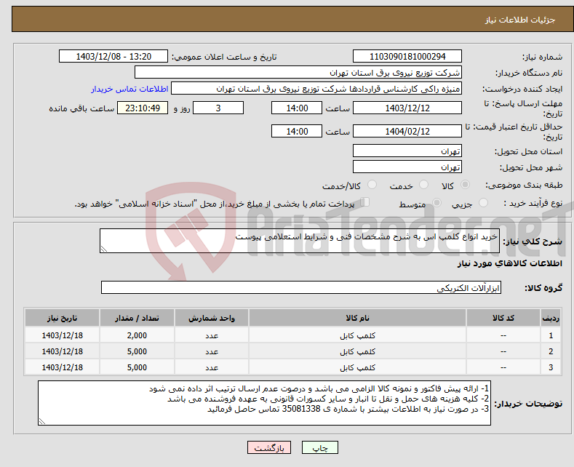Viewport: 574px width, 467px height.
Task: Click کلمپ کابل in row 3
Action: pyautogui.click(x=357, y=368)
